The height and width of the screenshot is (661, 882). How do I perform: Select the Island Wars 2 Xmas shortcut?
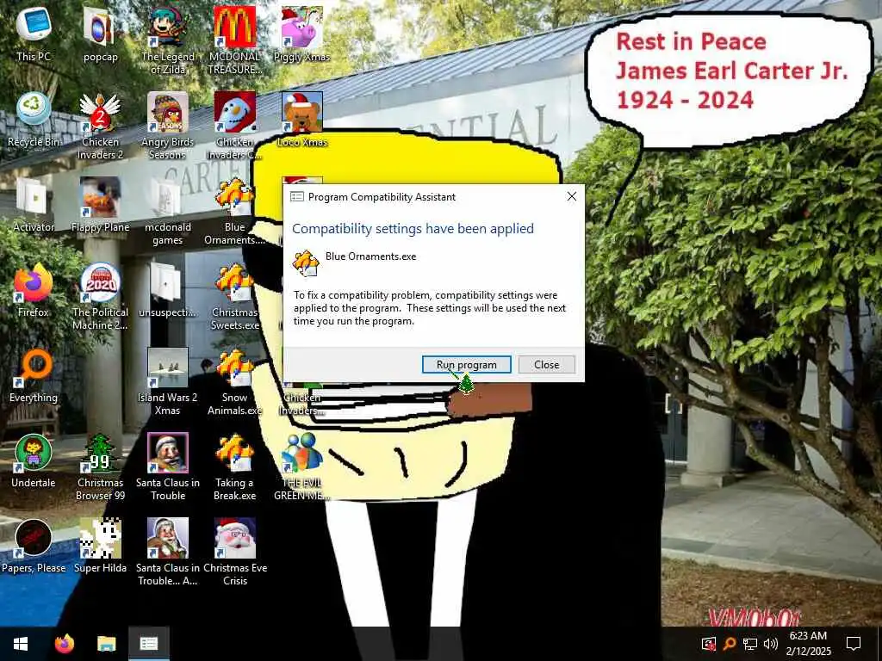pyautogui.click(x=168, y=382)
